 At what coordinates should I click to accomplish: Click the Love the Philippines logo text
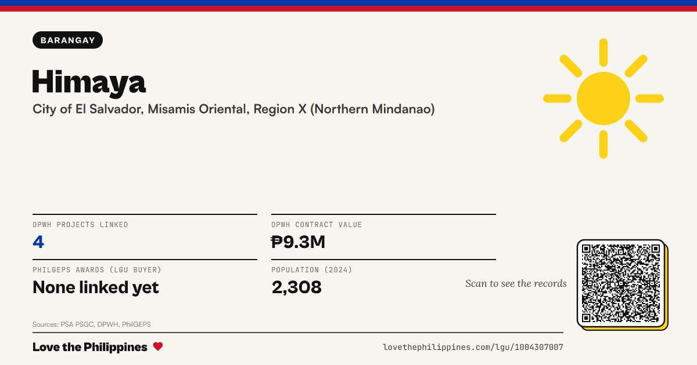point(90,347)
